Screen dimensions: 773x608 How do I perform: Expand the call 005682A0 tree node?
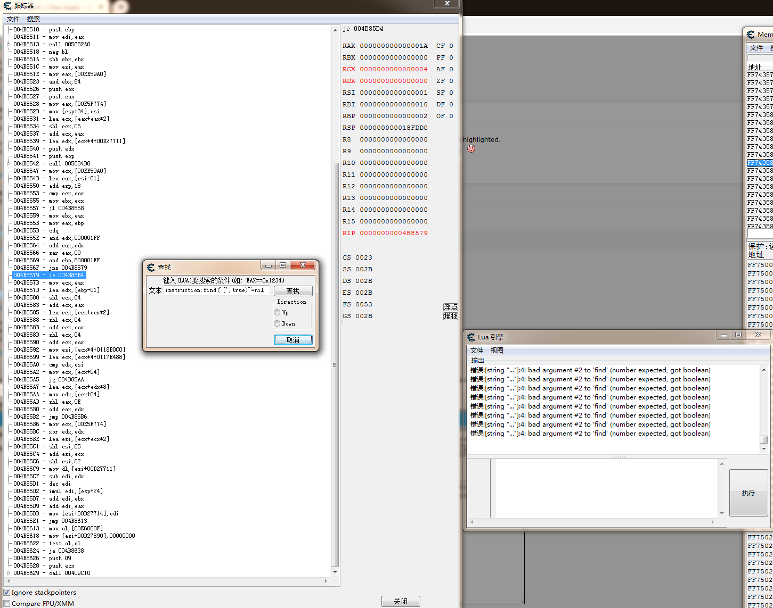[9, 45]
